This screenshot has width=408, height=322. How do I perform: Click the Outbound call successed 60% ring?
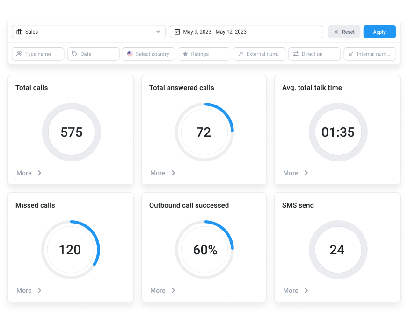click(x=204, y=250)
